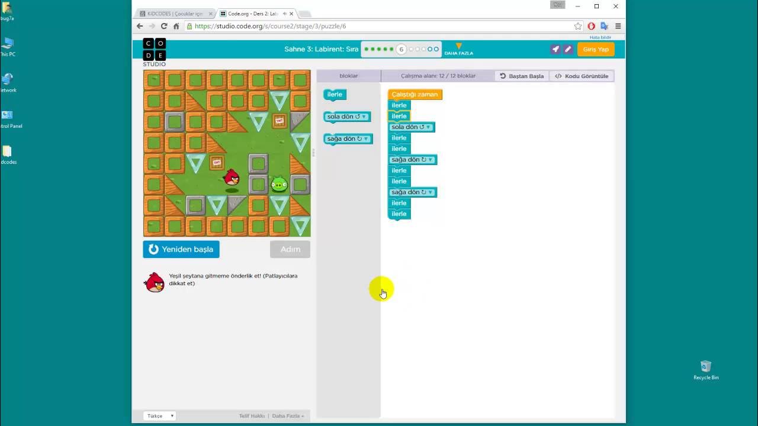Select the ilerle block in the toolbox
This screenshot has width=758, height=426.
coord(335,95)
